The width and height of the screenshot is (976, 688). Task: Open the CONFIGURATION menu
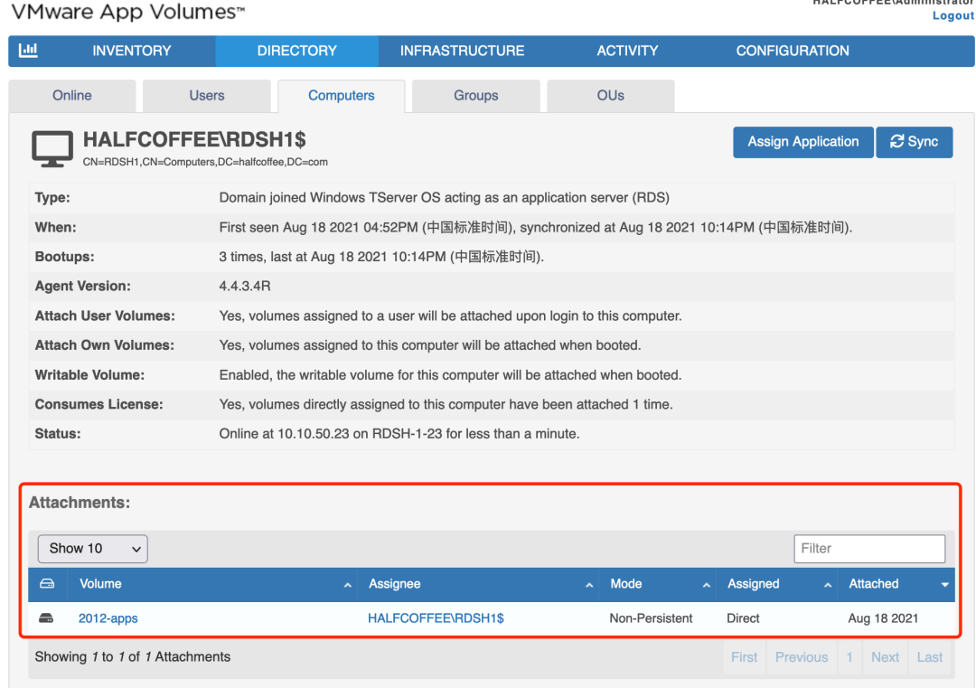click(793, 51)
